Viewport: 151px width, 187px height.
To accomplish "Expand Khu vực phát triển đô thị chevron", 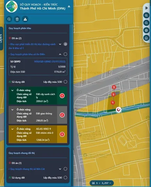I will pos(60,44).
